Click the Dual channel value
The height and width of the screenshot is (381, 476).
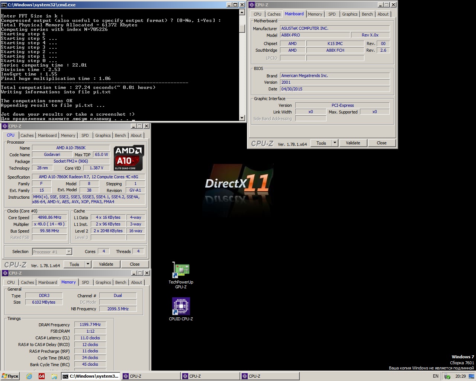tap(118, 295)
